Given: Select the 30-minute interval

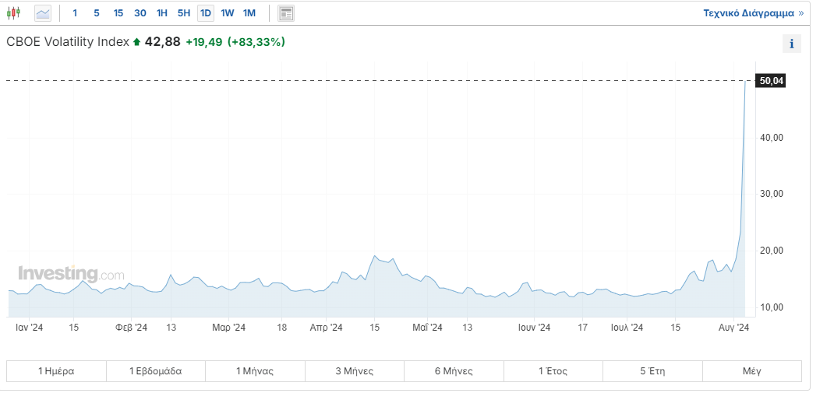Looking at the screenshot, I should pos(140,13).
